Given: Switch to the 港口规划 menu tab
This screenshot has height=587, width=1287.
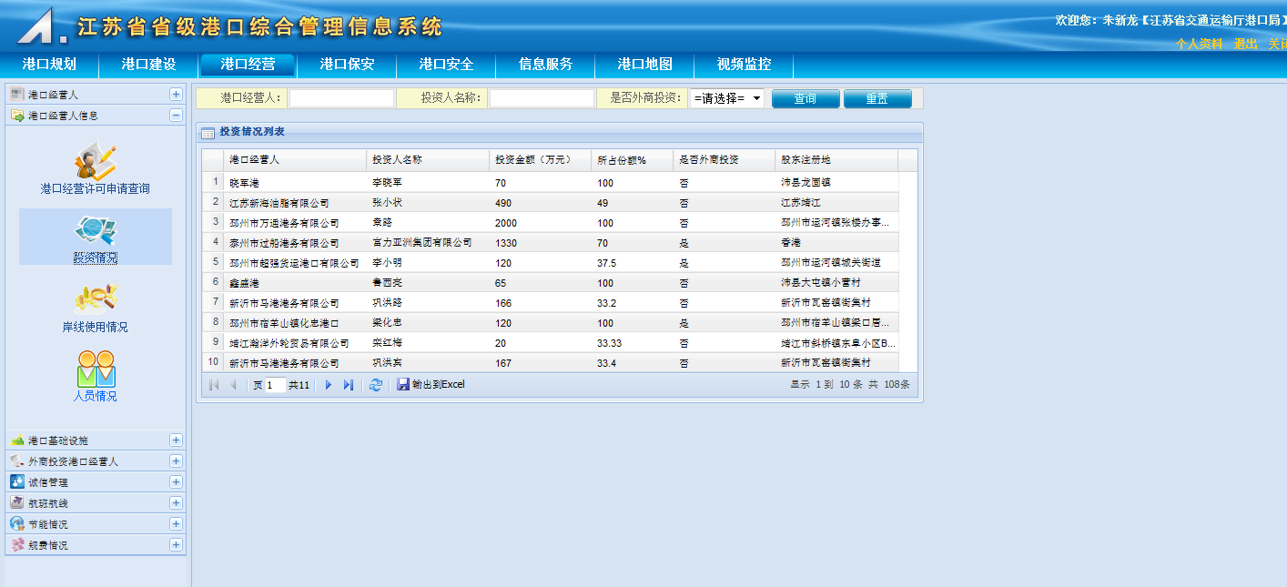Looking at the screenshot, I should tap(49, 65).
